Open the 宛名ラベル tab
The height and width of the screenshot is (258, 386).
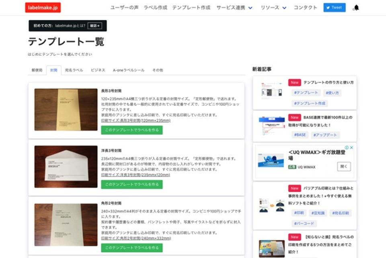coord(74,70)
